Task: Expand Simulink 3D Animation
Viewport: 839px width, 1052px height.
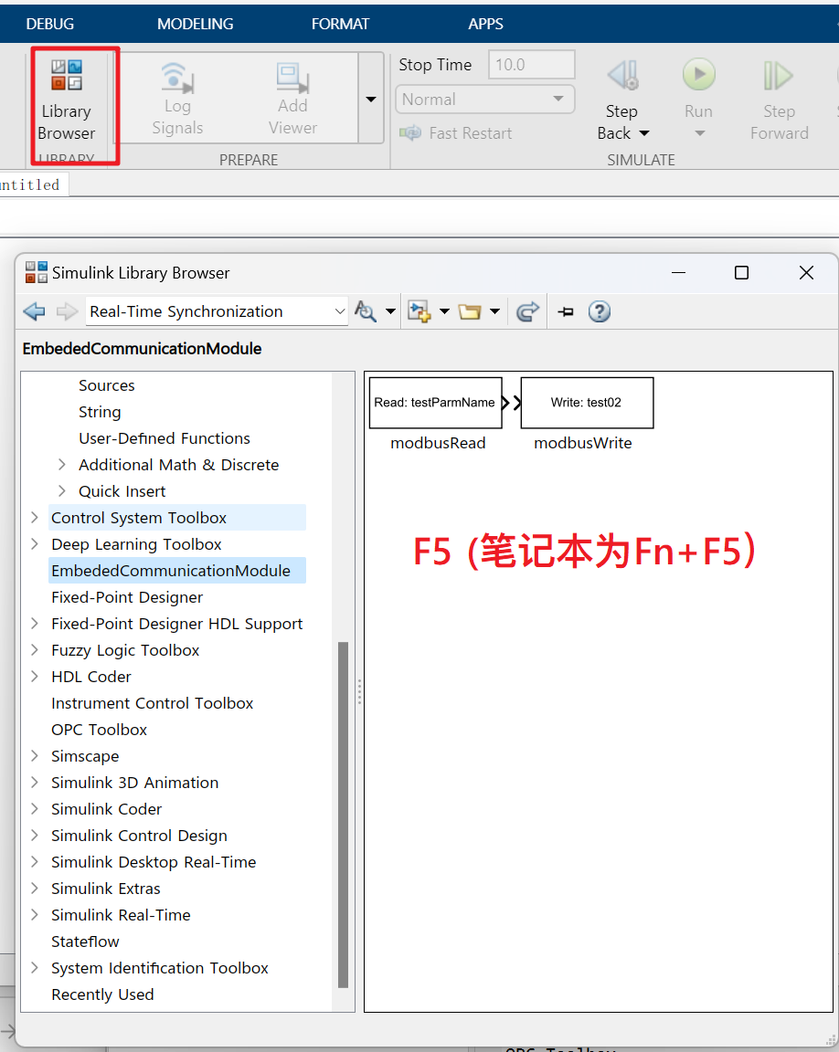Action: (35, 783)
